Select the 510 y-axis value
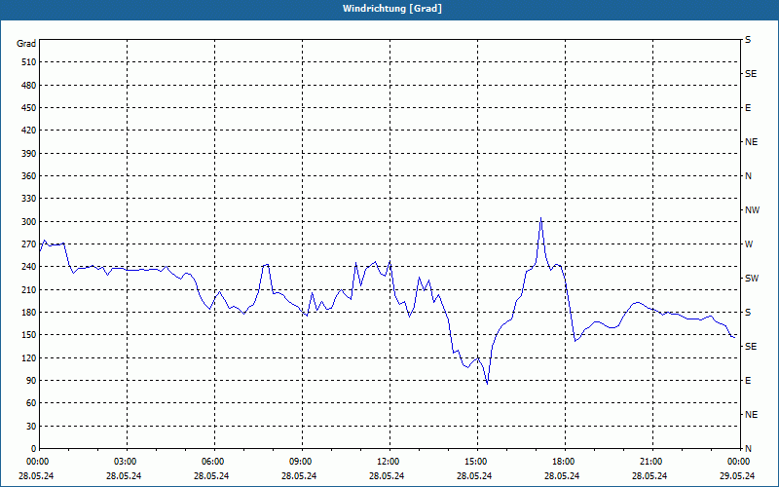 tap(29, 62)
